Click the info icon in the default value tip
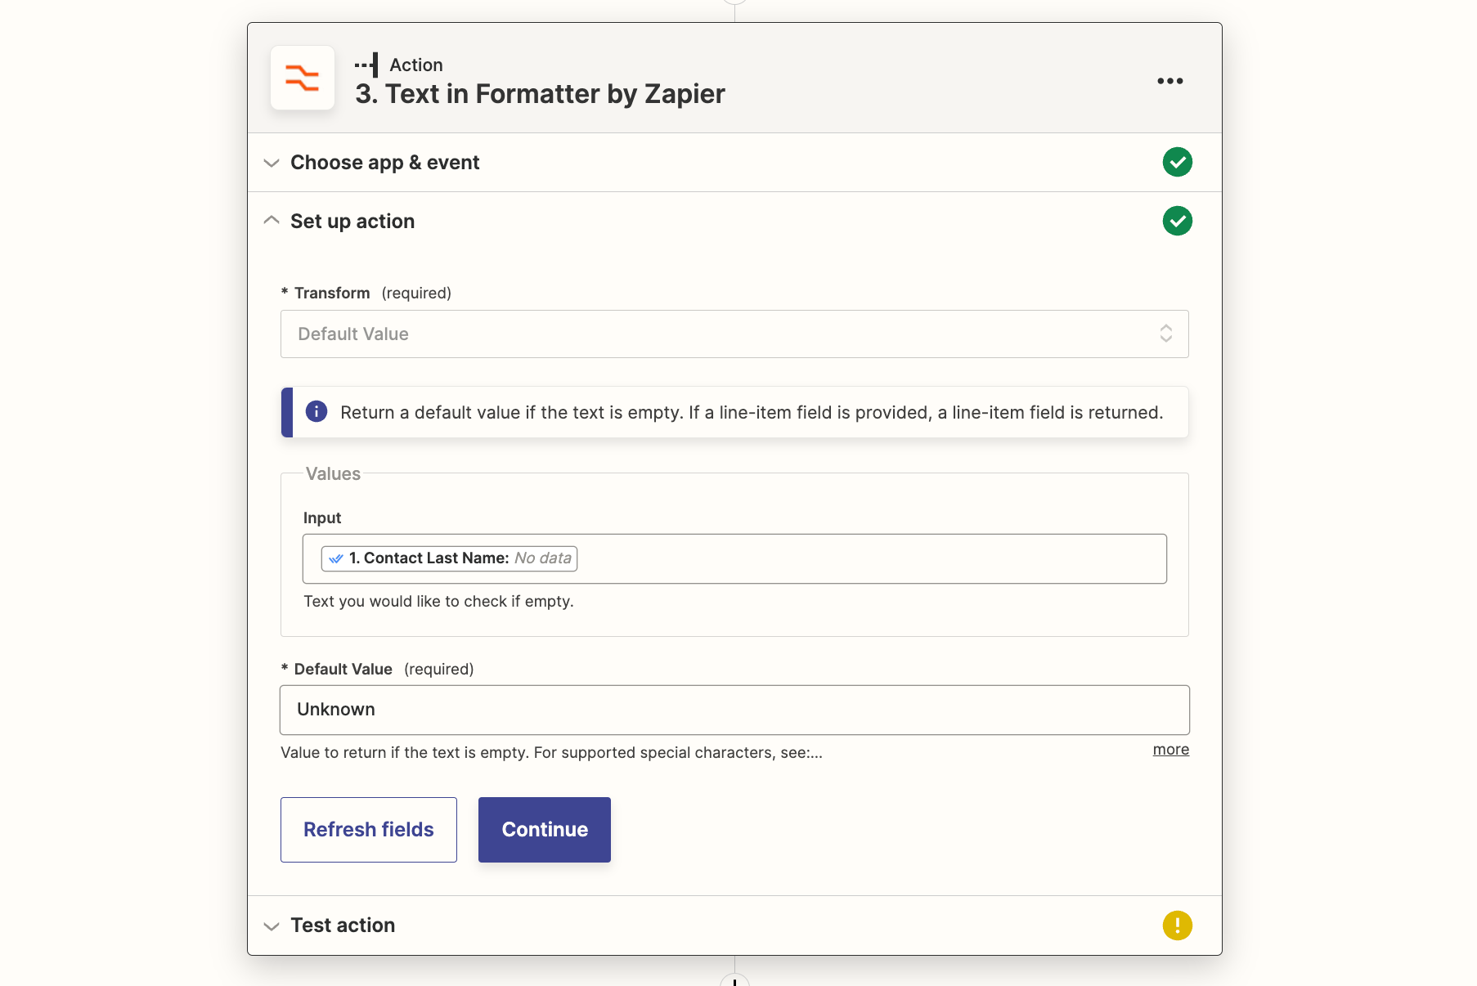 pyautogui.click(x=316, y=412)
